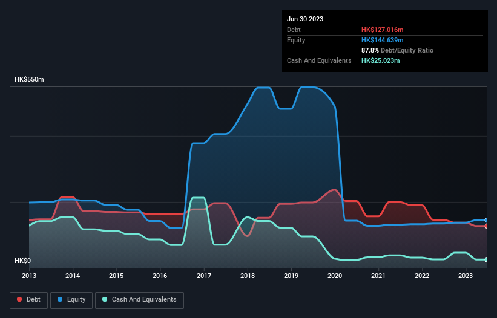Viewport: 497px width, 318px height.
Task: Click the HK$127.016m debt value
Action: (382, 30)
